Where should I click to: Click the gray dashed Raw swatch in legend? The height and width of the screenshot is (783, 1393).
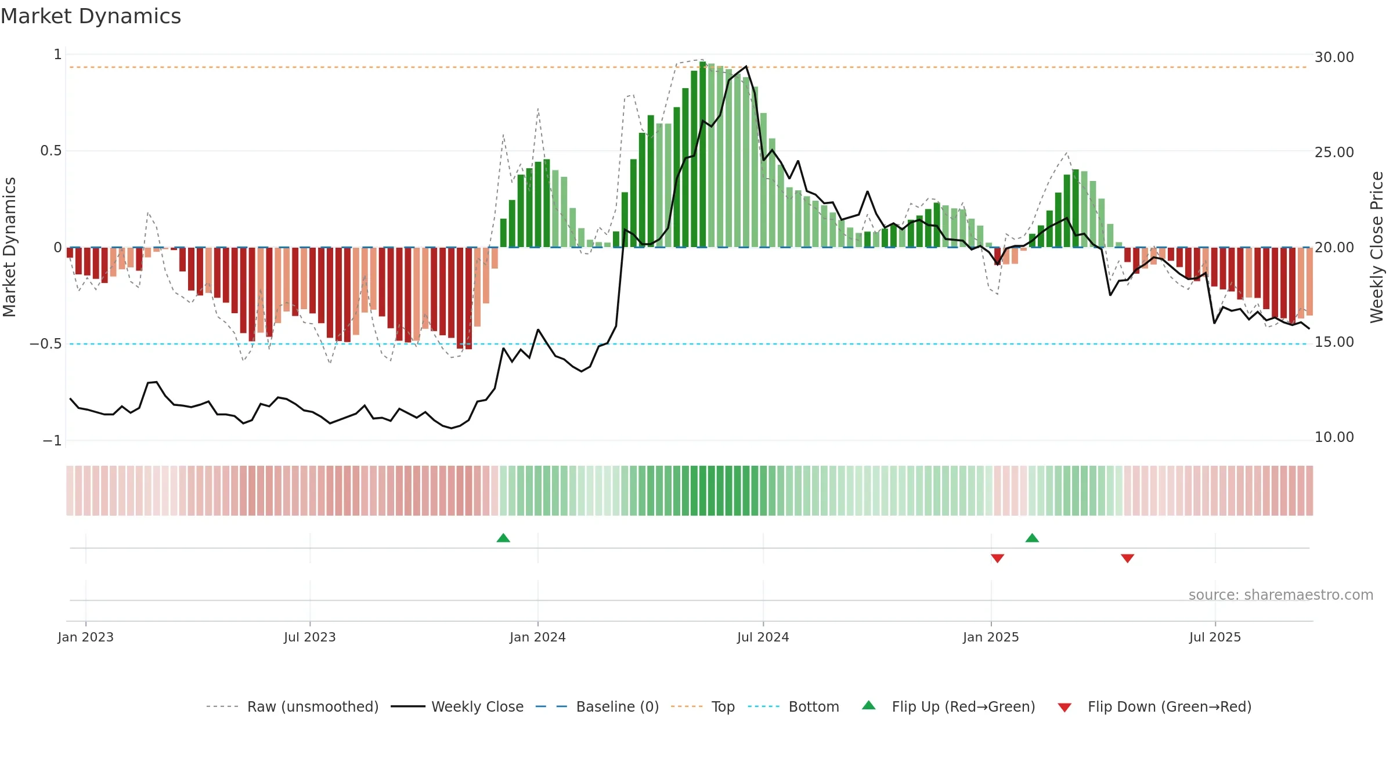pyautogui.click(x=222, y=706)
